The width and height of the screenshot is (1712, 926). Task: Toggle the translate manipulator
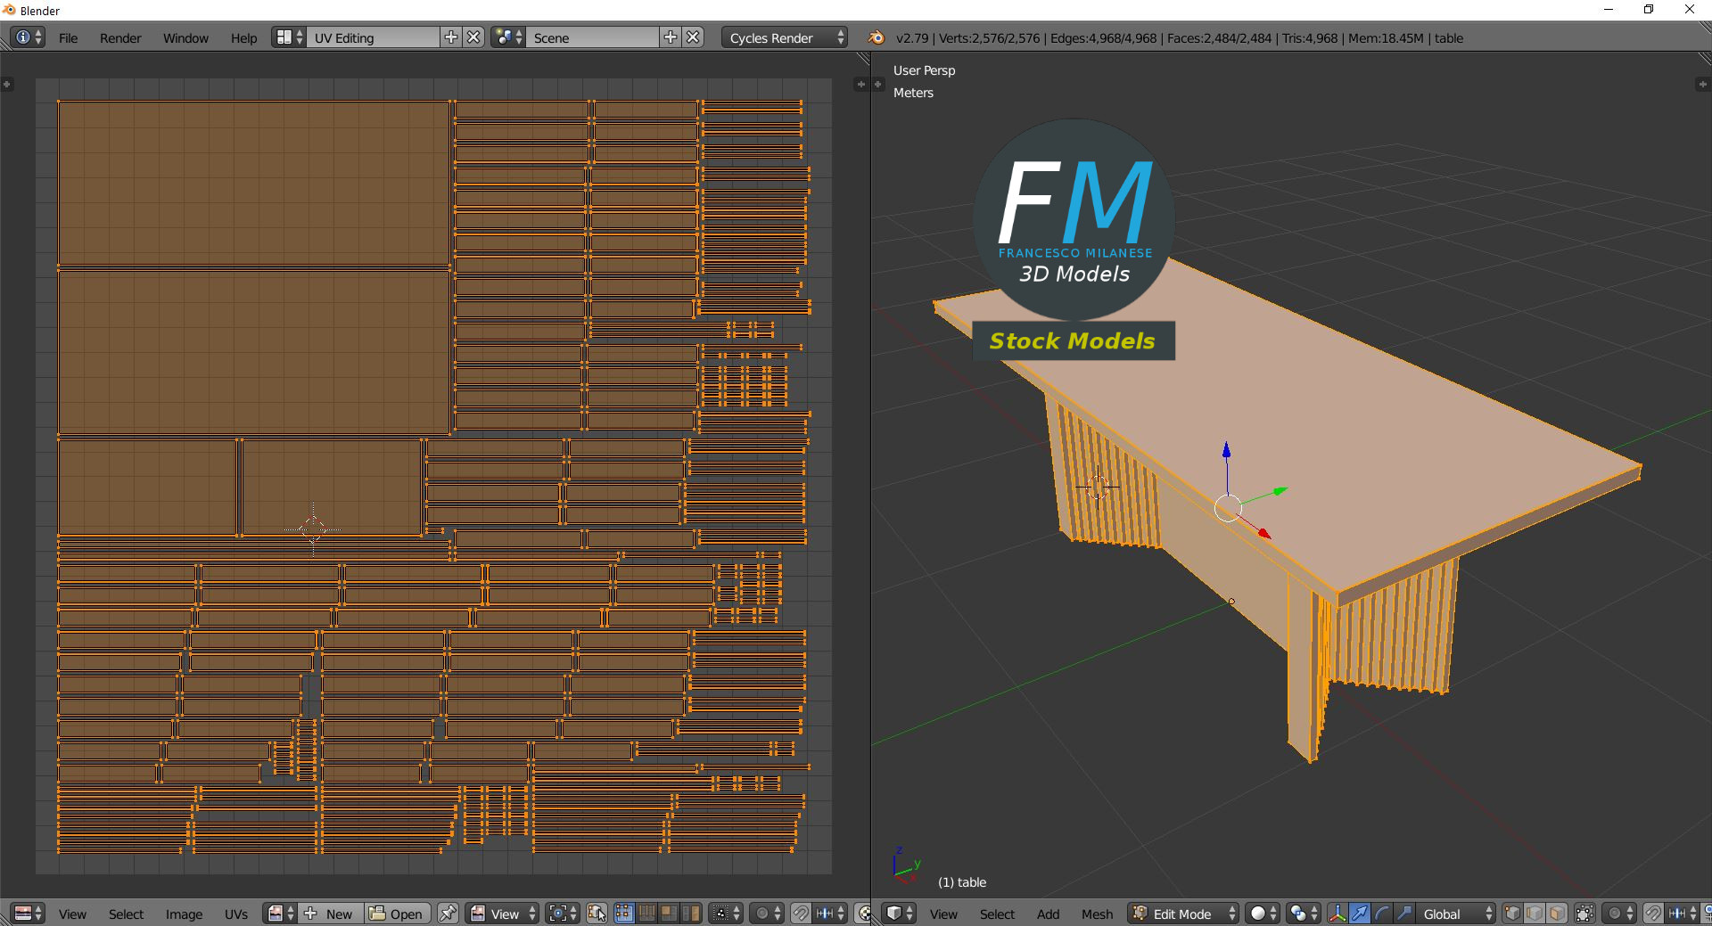[1360, 914]
